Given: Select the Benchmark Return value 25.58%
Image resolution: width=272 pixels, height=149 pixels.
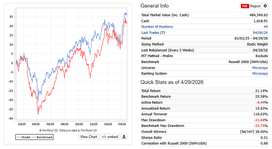Looking at the screenshot, I should tap(261, 97).
